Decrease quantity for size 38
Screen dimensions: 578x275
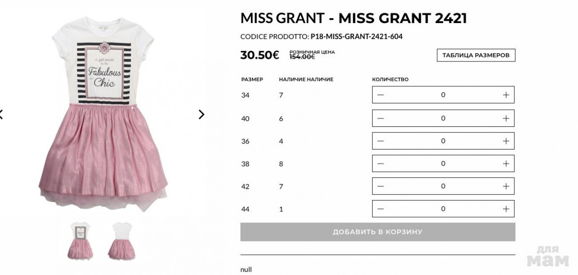[381, 163]
